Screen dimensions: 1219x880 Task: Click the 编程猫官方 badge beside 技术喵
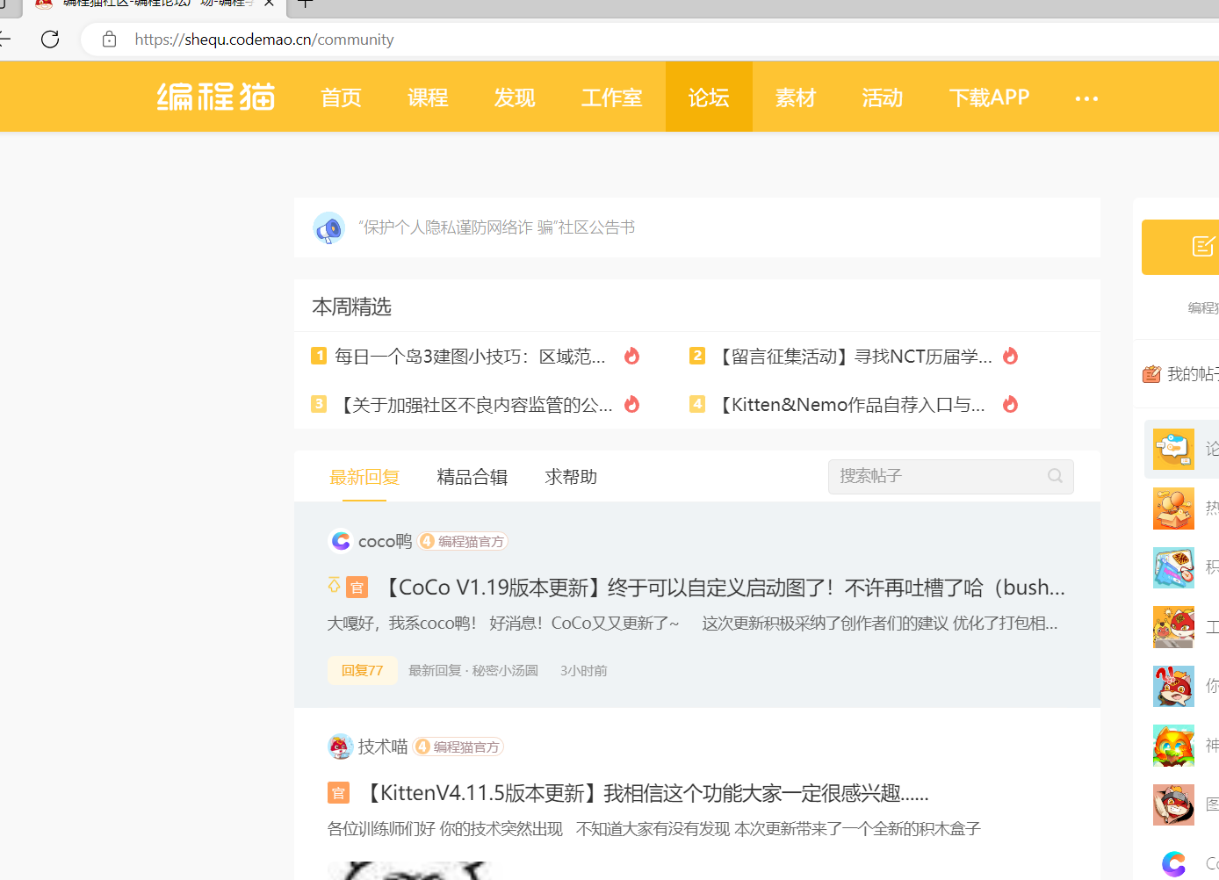pyautogui.click(x=458, y=747)
